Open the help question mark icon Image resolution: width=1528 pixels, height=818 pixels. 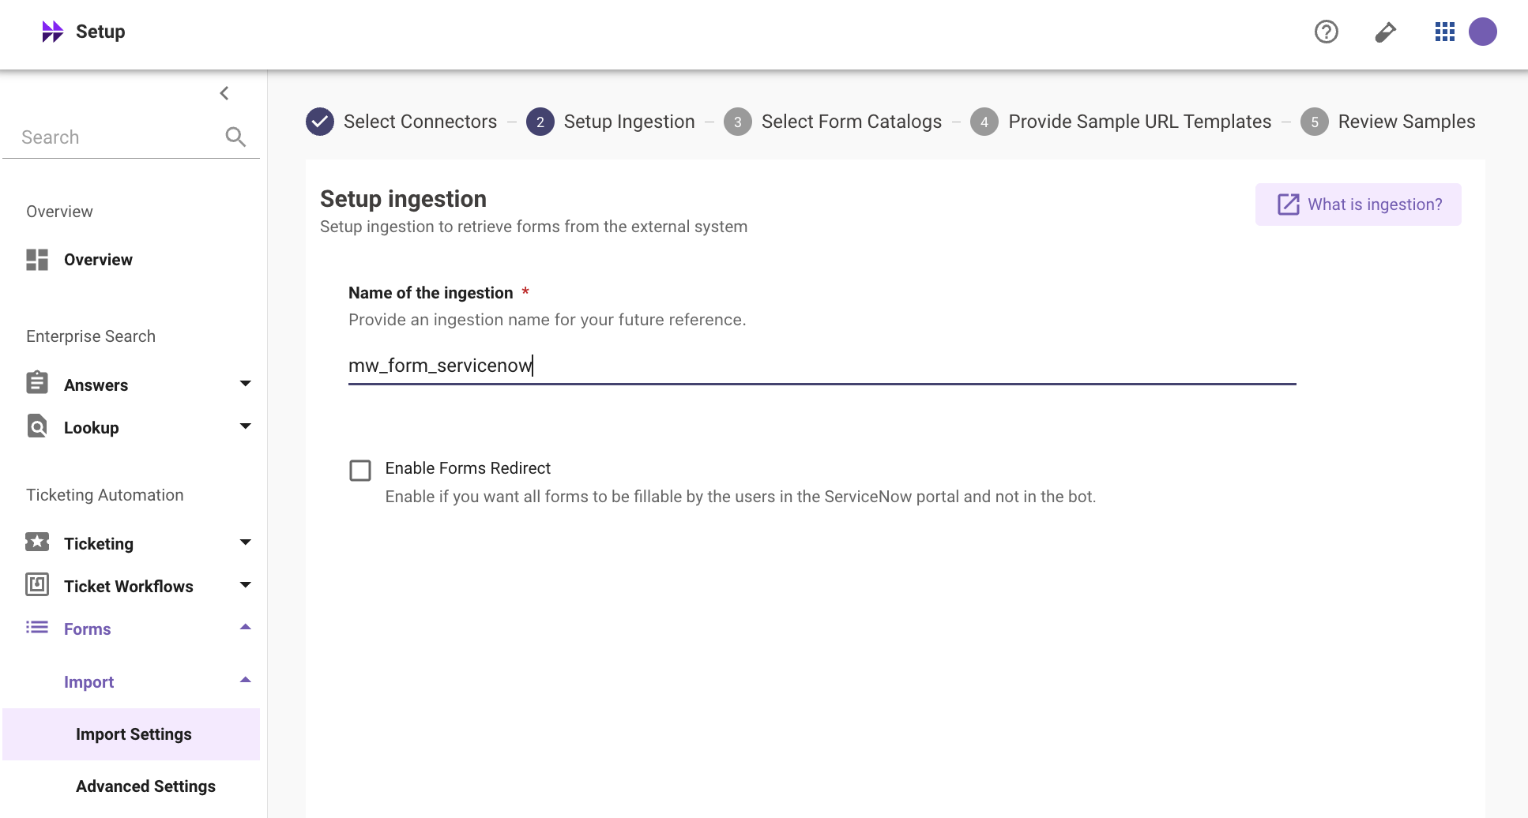click(x=1326, y=32)
